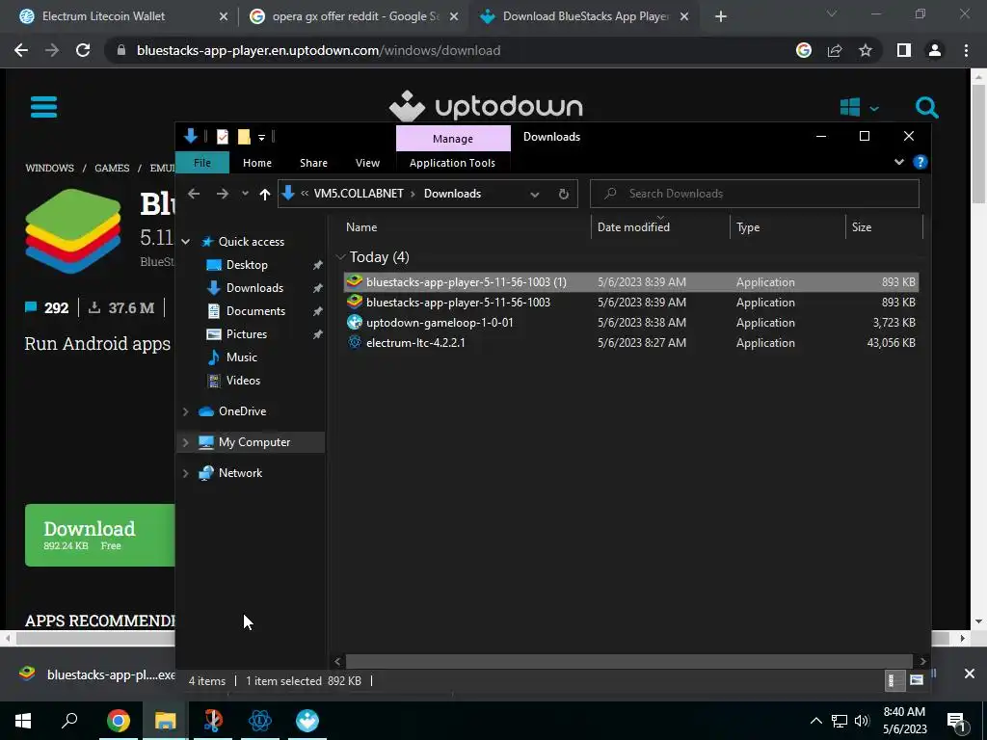Click New folder icon in quick access toolbar

coord(244,137)
